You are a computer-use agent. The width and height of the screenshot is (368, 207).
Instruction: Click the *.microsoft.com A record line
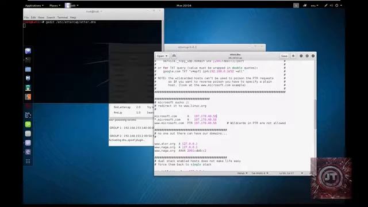(185, 120)
